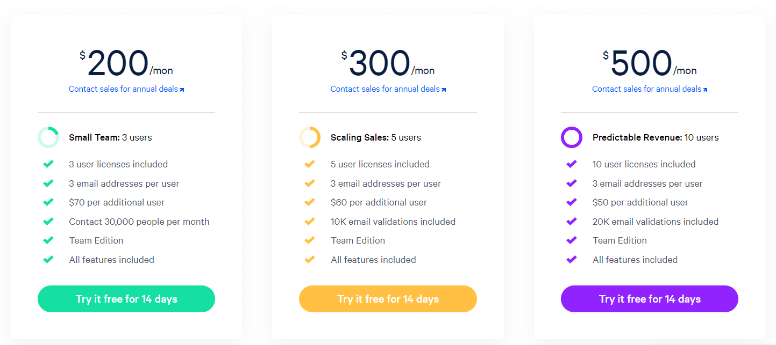Click the Small Team: 3 users label
Image resolution: width=776 pixels, height=345 pixels.
(110, 137)
